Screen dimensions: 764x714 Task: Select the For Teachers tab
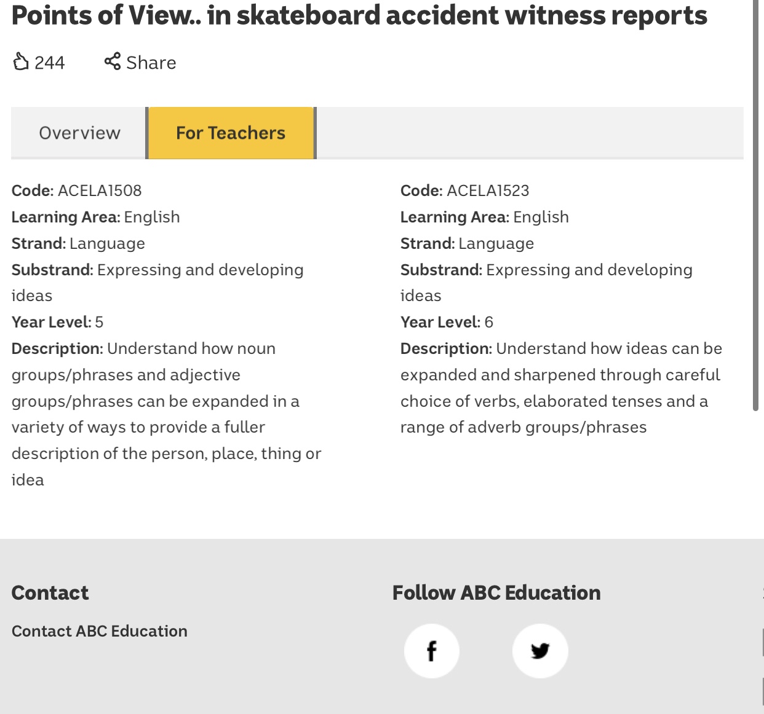(231, 133)
